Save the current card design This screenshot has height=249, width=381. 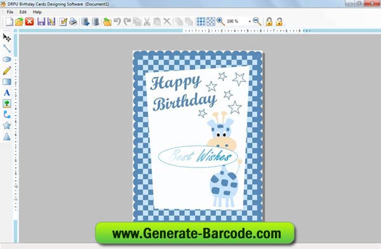point(41,22)
